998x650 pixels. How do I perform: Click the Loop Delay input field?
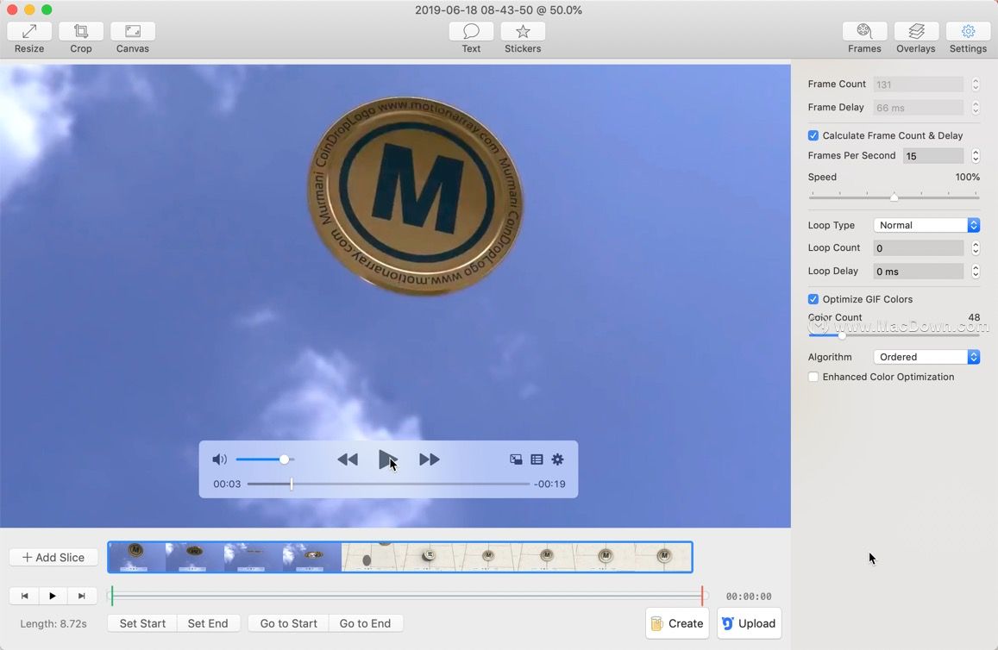click(x=919, y=272)
